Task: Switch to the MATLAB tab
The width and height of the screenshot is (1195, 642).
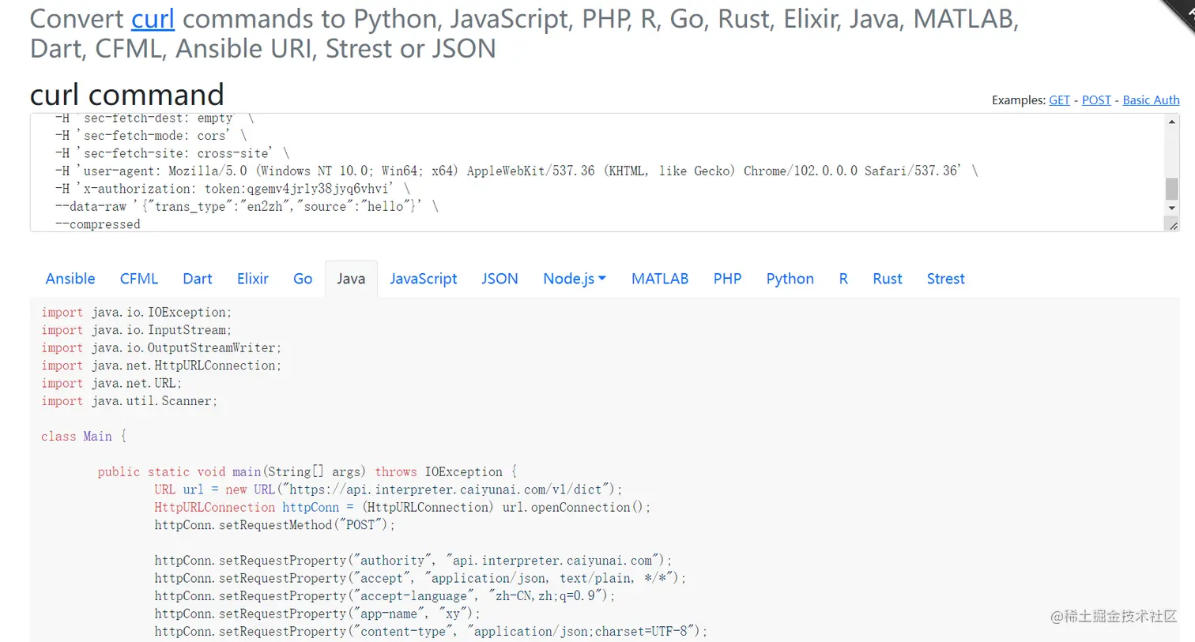Action: (x=660, y=279)
